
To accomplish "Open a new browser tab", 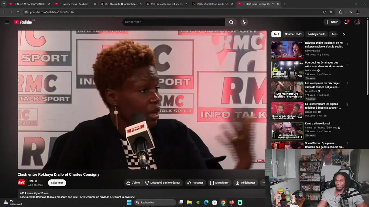I will tap(285, 4).
